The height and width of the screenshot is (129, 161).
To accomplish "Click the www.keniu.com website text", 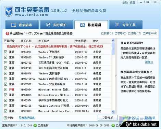I will [32, 15].
